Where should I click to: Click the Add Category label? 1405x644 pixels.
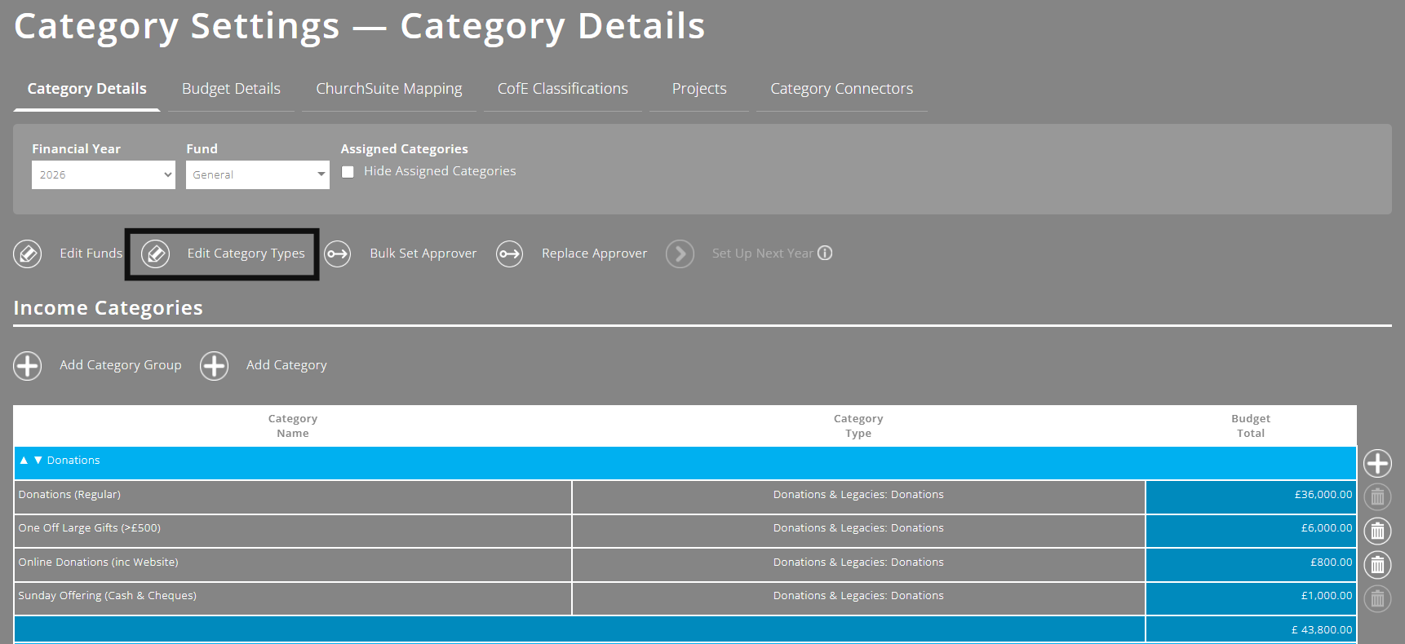(x=286, y=365)
